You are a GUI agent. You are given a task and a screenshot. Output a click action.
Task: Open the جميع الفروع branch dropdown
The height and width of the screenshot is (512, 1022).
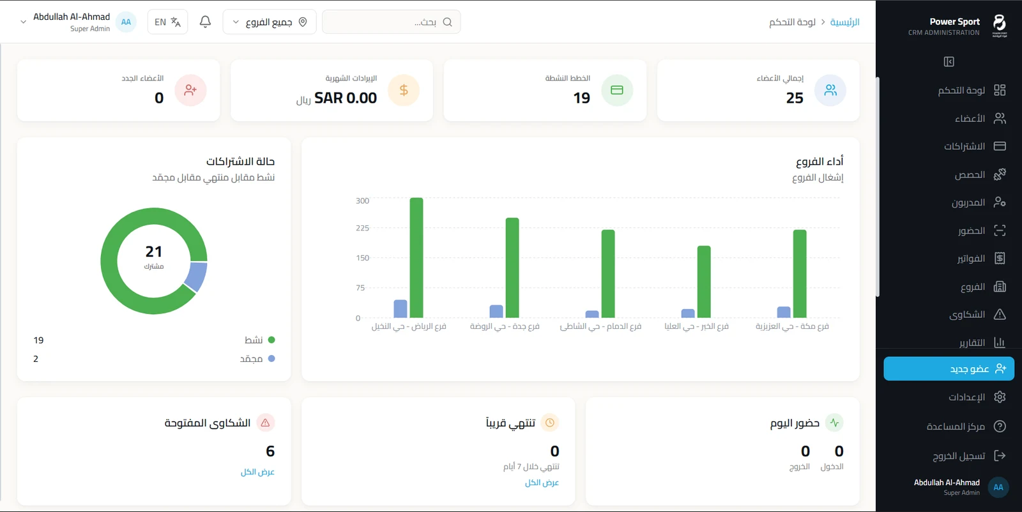coord(270,22)
